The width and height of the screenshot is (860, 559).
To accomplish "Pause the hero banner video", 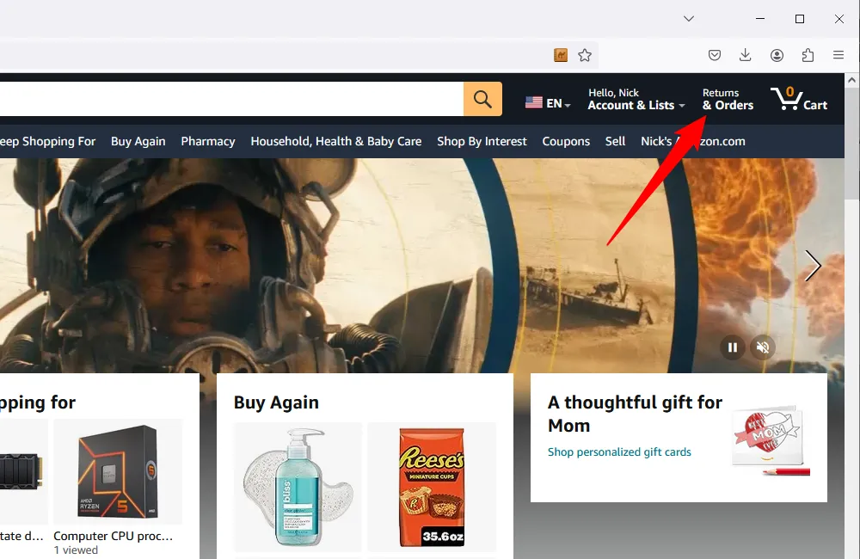I will tap(732, 347).
